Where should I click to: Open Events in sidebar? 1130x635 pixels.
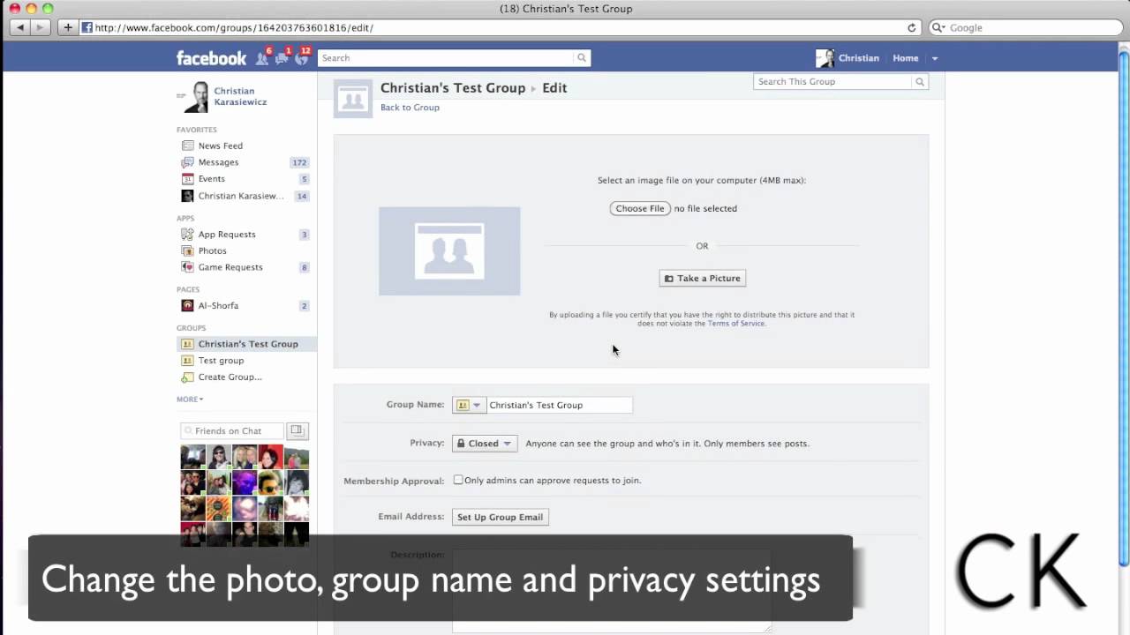tap(211, 179)
